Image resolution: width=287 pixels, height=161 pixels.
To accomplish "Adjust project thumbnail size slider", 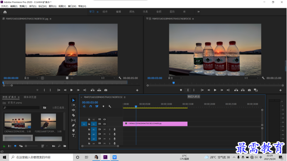I will 31,146.
